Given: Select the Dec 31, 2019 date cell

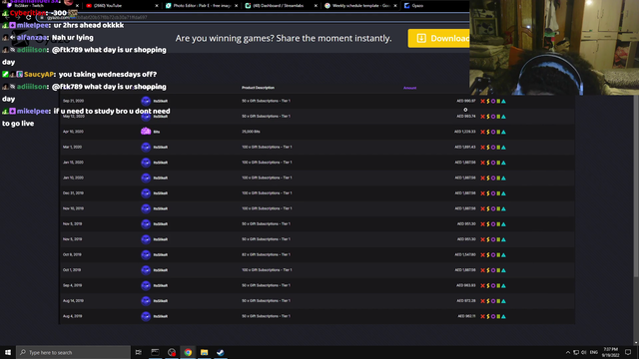Looking at the screenshot, I should [73, 192].
